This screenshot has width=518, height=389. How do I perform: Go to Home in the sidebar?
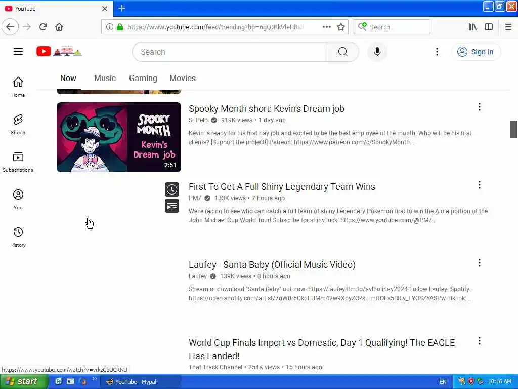pyautogui.click(x=18, y=87)
